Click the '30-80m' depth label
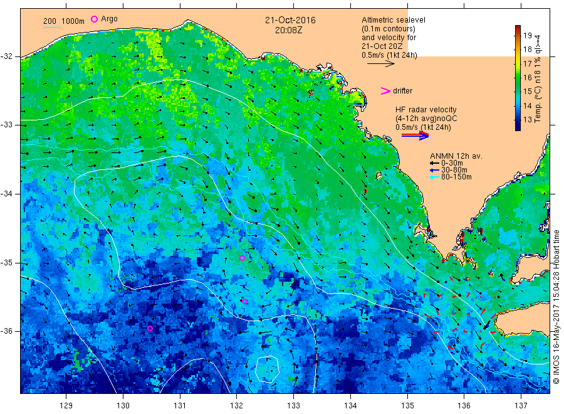 pos(454,170)
